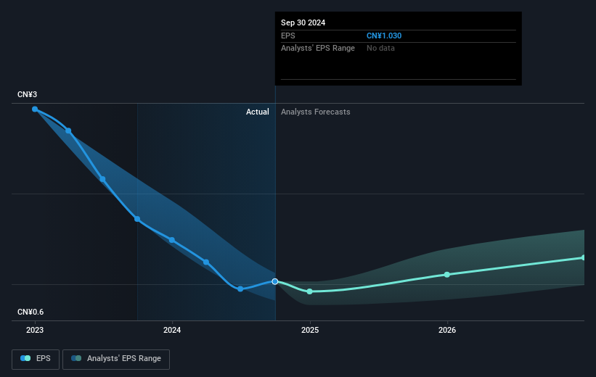
Task: Click the 2023 axis label
Action: pos(35,330)
